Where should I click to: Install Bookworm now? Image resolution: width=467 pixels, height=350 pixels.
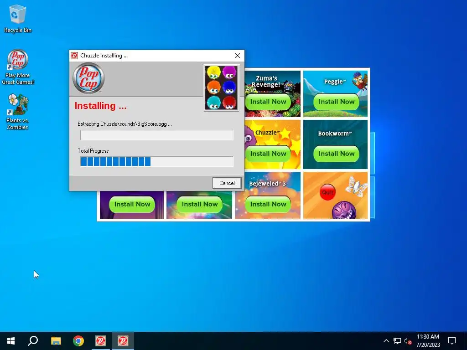pos(336,154)
